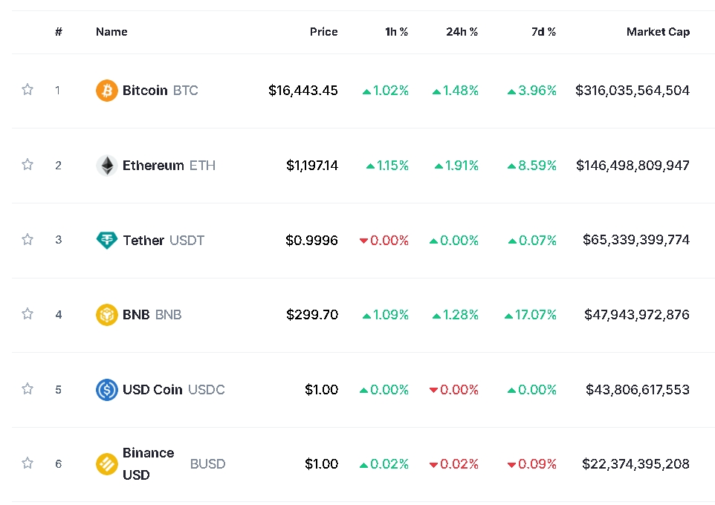Mark USD Coin with the star

(x=27, y=389)
